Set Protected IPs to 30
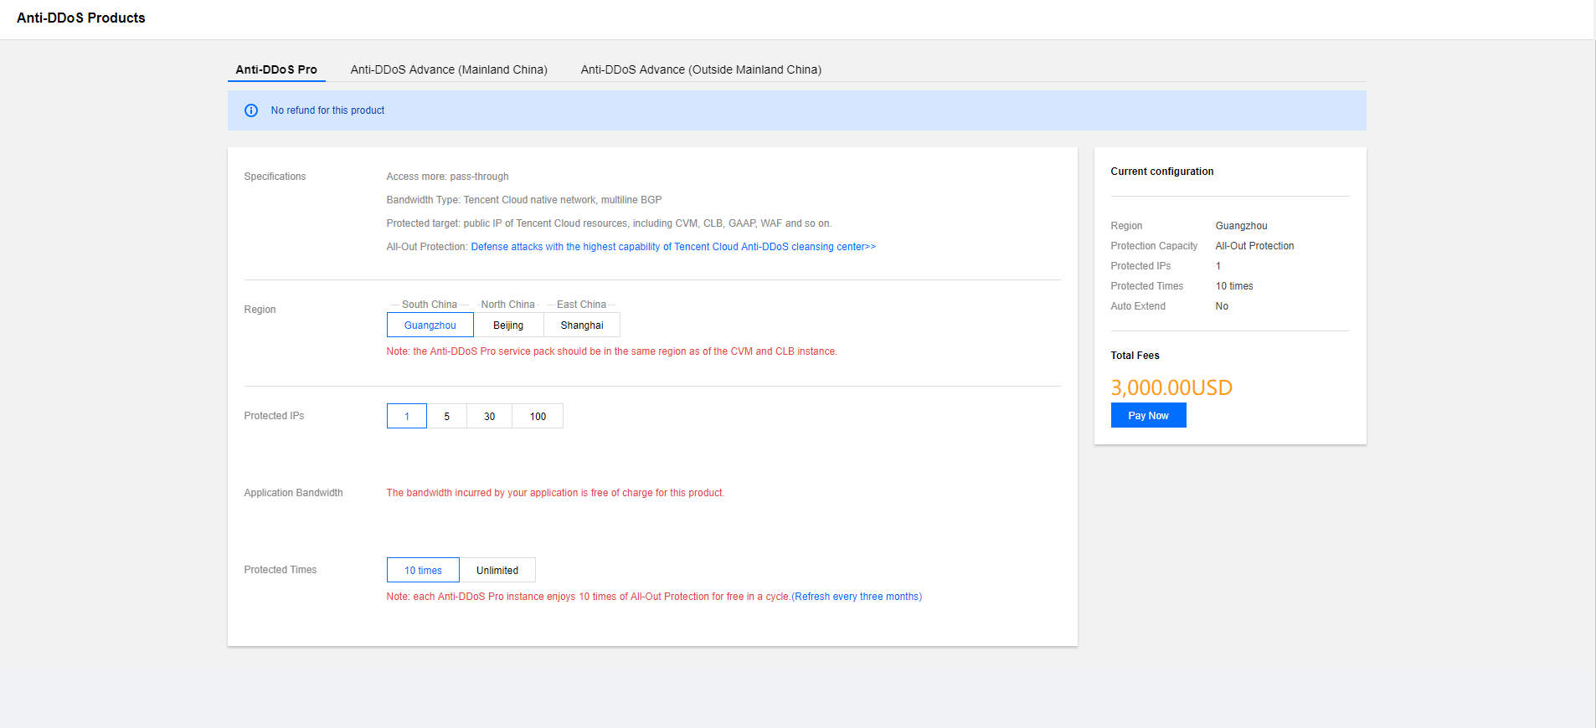This screenshot has width=1596, height=728. click(490, 416)
